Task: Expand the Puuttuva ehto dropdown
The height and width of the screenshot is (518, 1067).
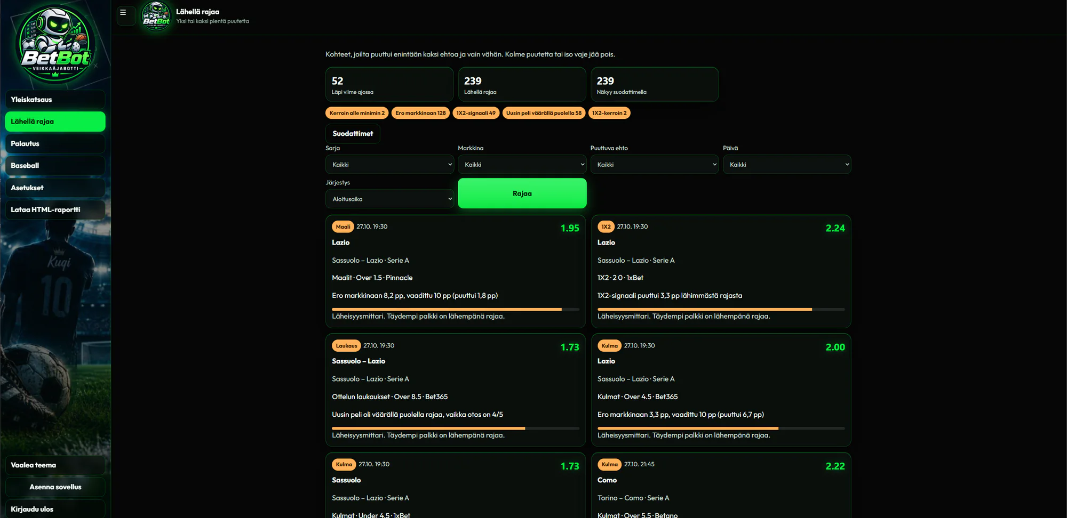Action: 655,165
